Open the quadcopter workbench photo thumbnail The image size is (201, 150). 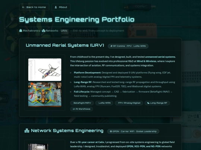(45, 94)
